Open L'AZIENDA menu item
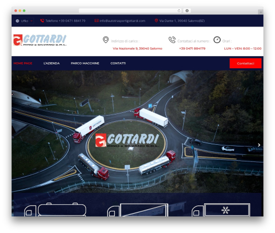The image size is (275, 233). (52, 63)
